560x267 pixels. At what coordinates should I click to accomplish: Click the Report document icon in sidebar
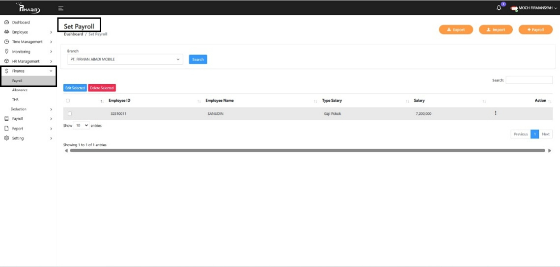click(6, 129)
